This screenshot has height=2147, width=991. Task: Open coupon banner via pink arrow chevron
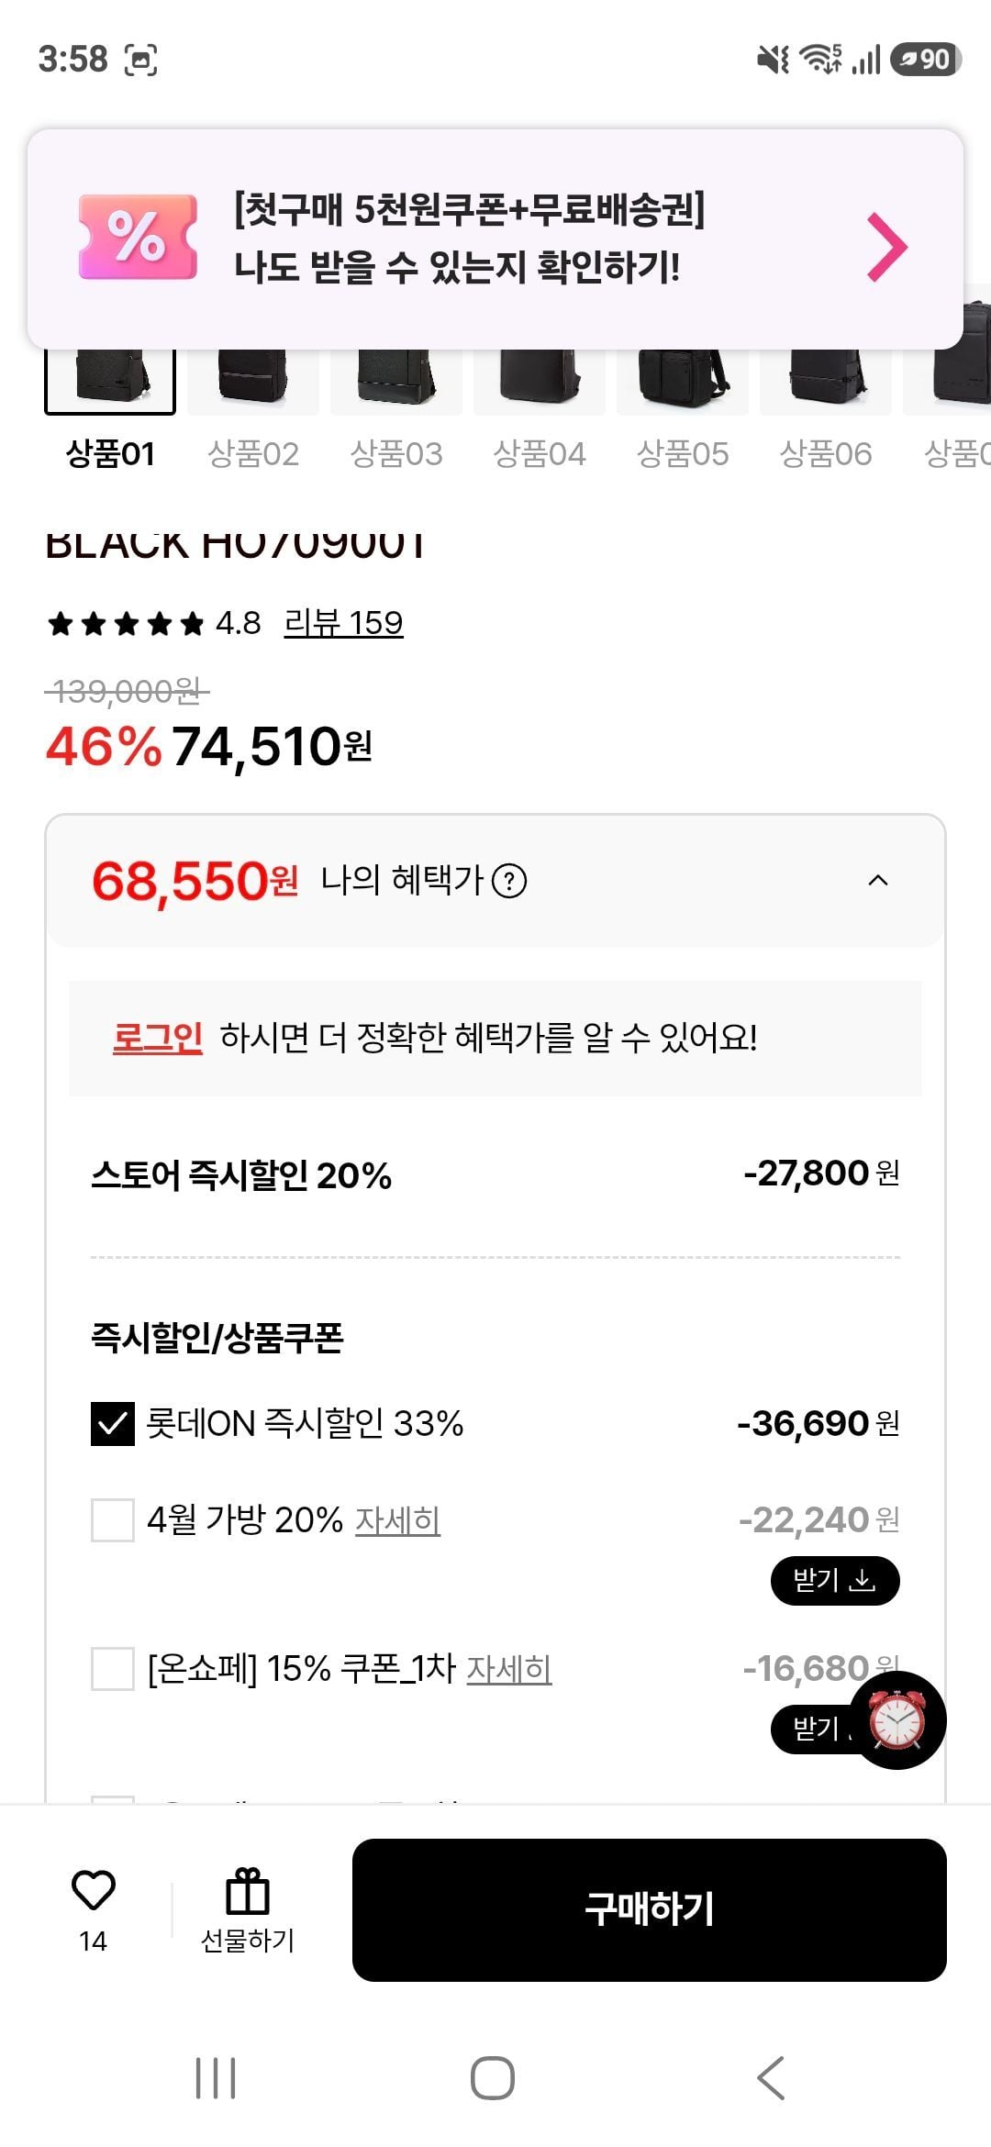(x=886, y=246)
